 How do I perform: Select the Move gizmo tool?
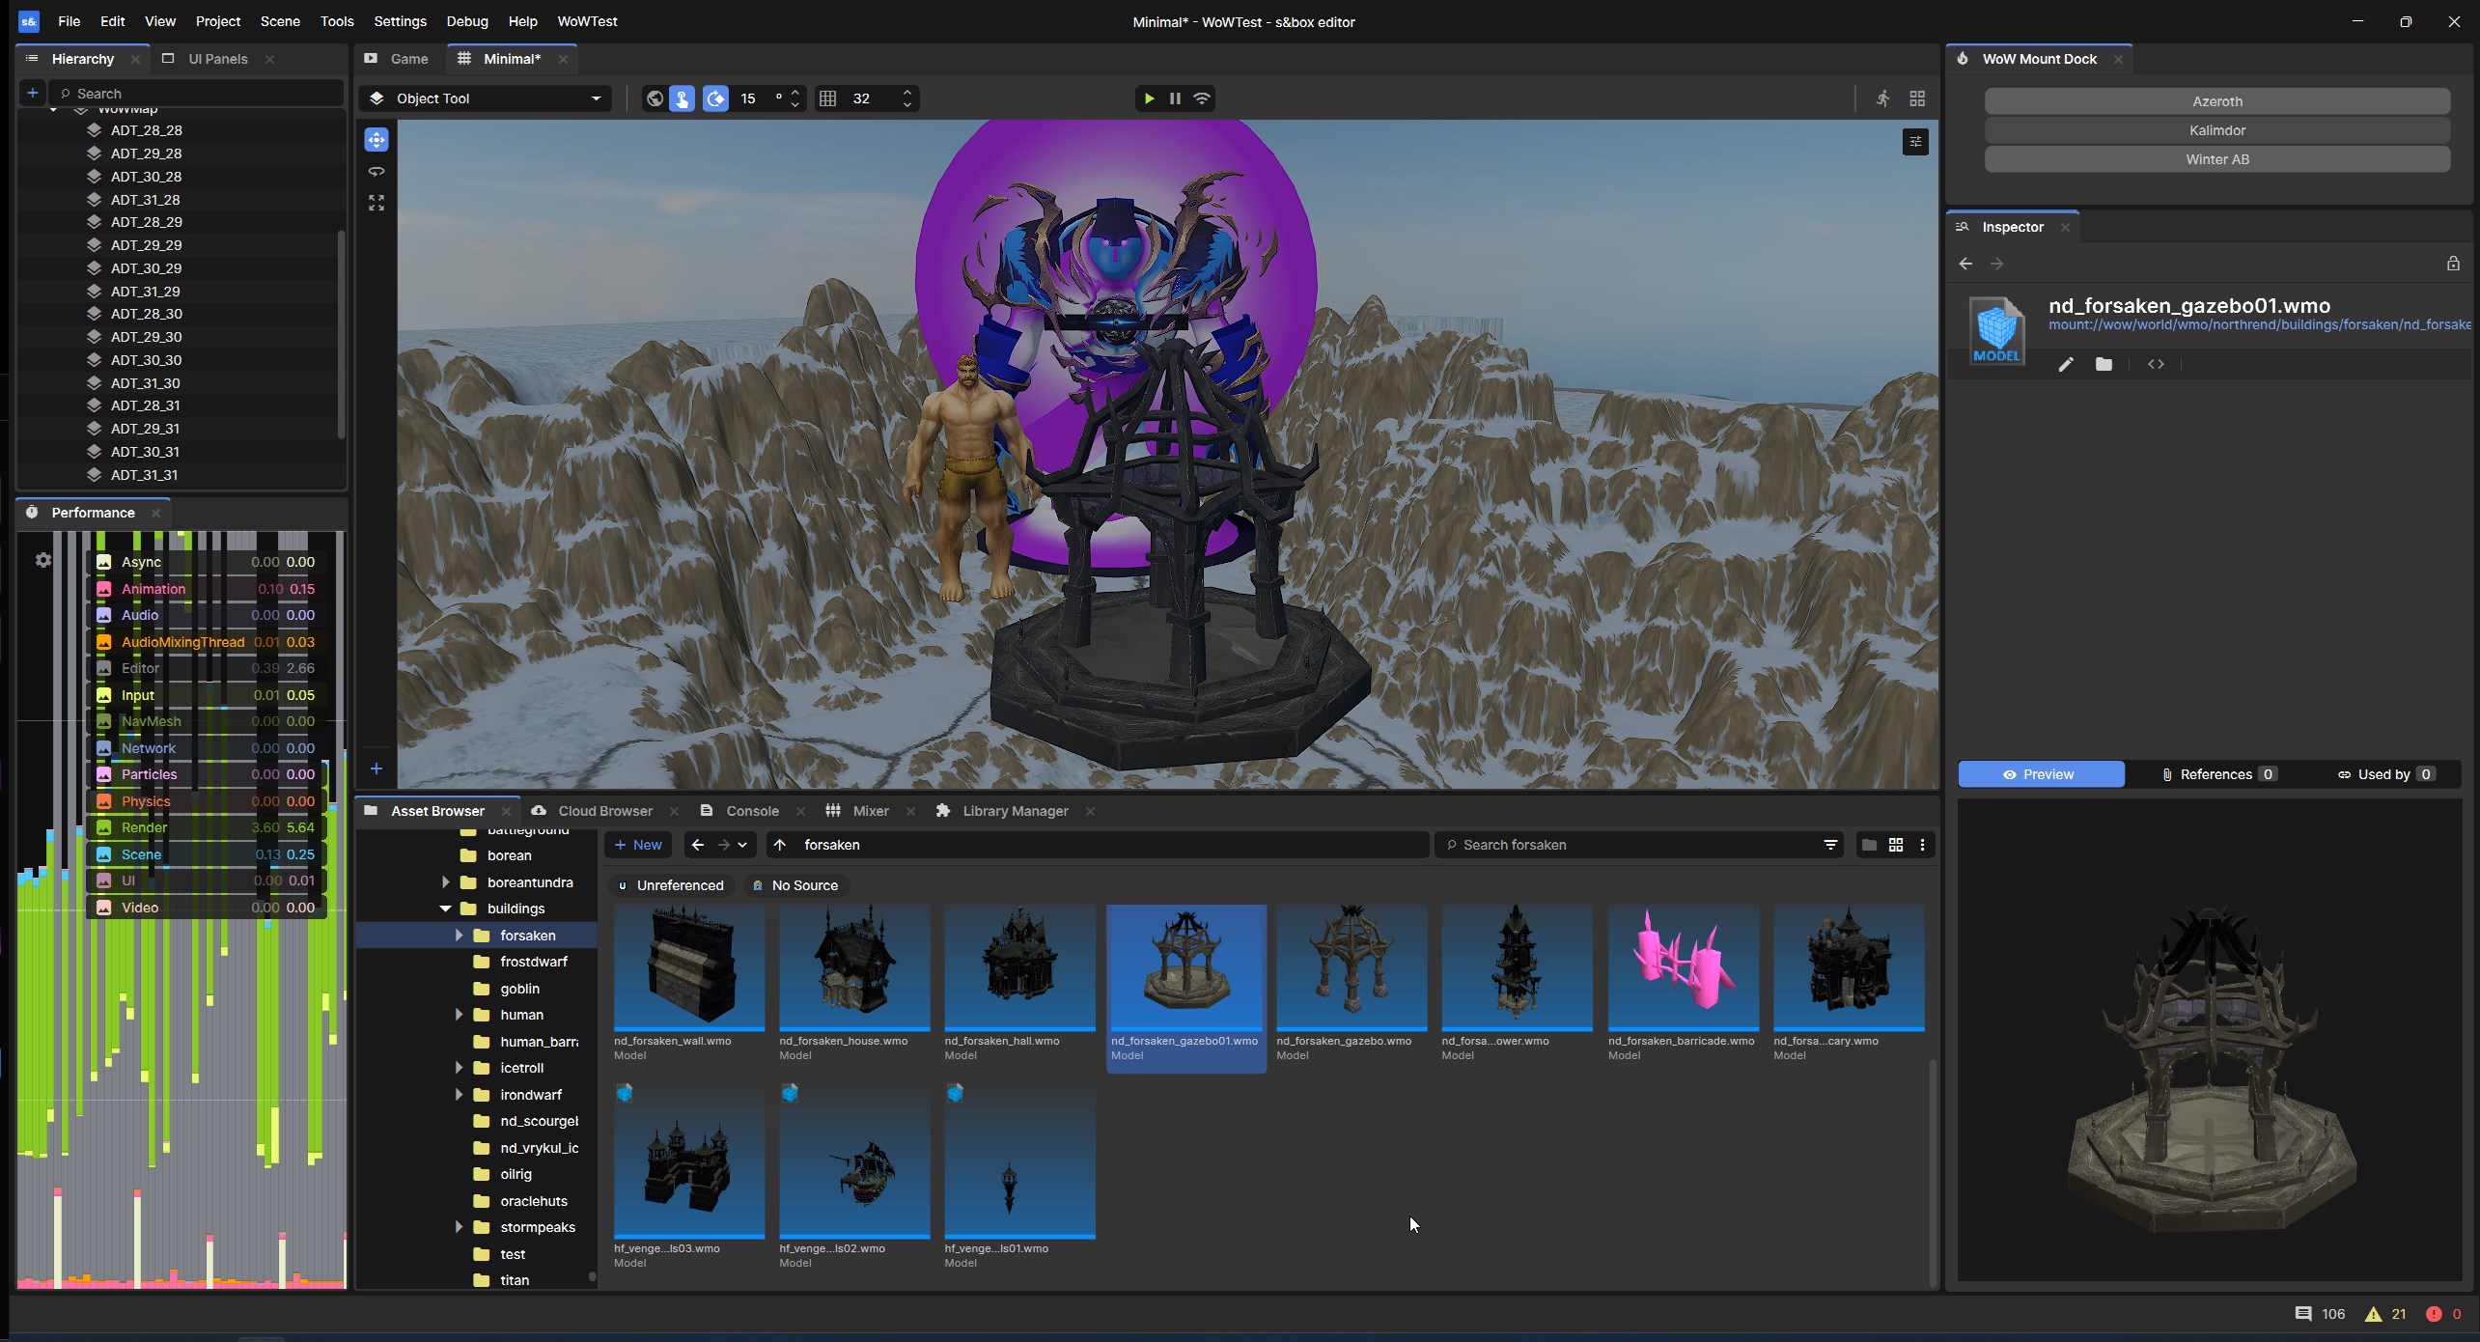(376, 140)
